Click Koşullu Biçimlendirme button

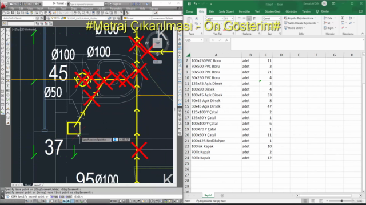click(x=300, y=18)
